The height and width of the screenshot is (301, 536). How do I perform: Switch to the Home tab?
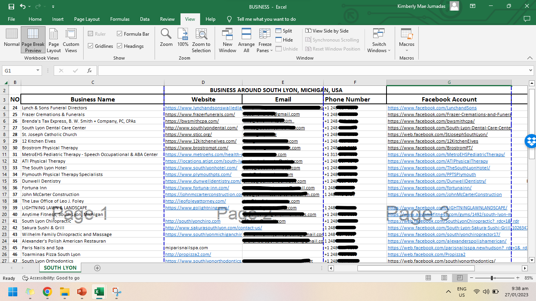pyautogui.click(x=35, y=19)
